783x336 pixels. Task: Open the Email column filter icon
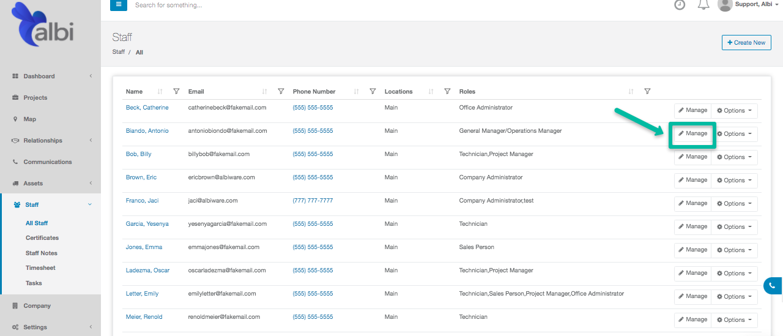[x=281, y=92]
